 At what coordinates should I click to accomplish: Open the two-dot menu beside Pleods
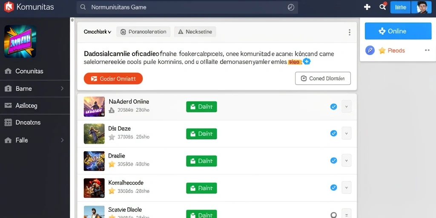pos(427,50)
